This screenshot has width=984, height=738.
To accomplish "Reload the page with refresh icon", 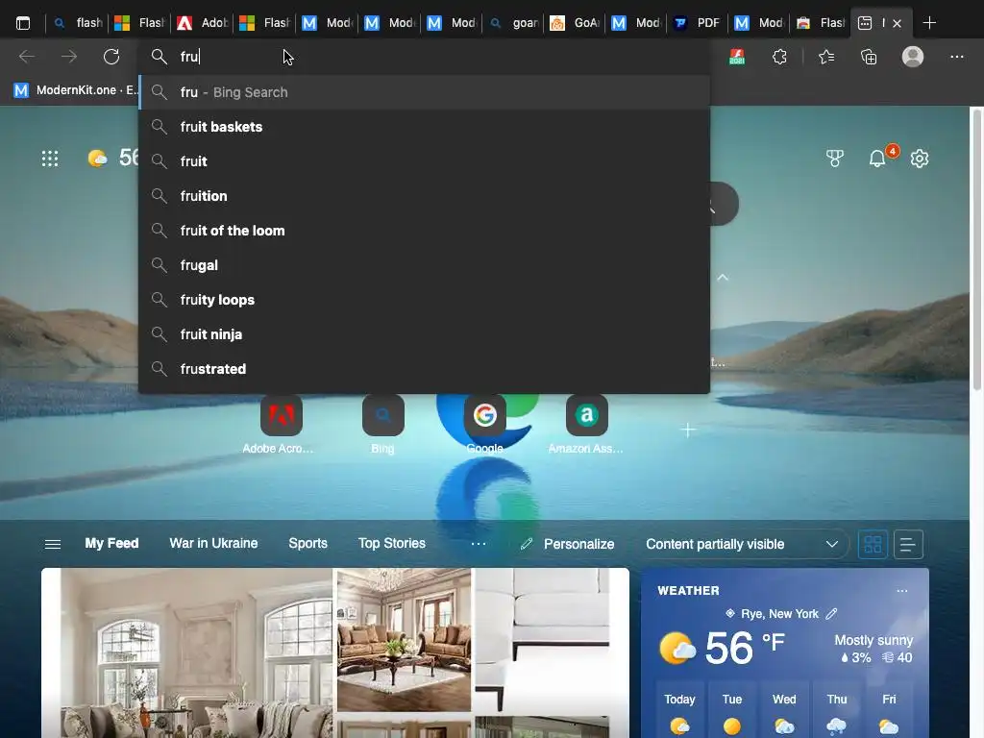I will [x=111, y=57].
